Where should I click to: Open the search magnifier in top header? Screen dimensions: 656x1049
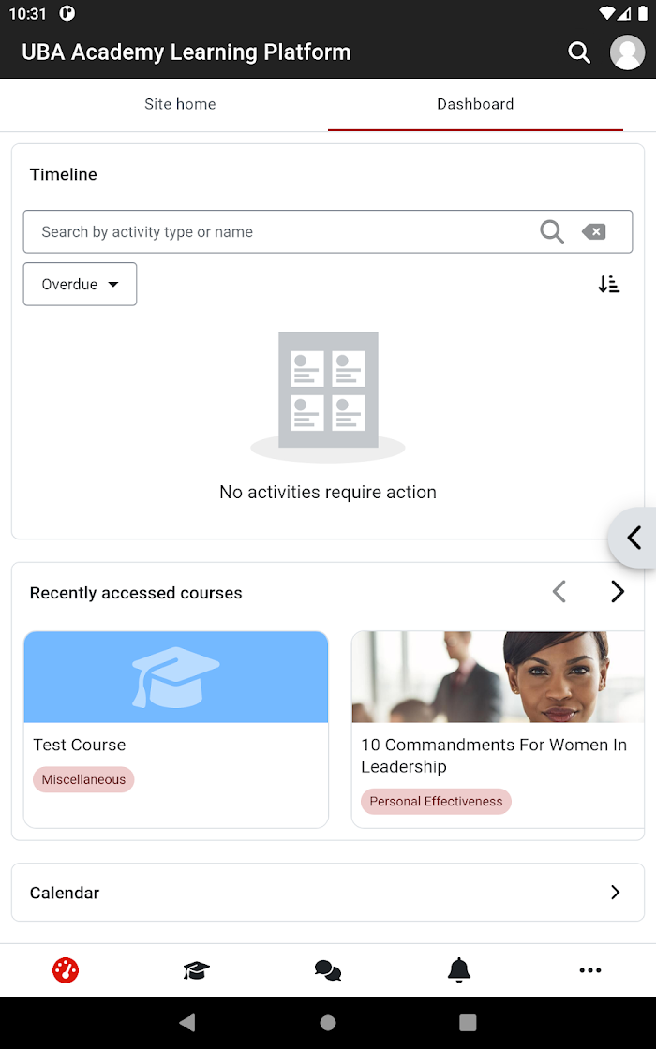579,52
